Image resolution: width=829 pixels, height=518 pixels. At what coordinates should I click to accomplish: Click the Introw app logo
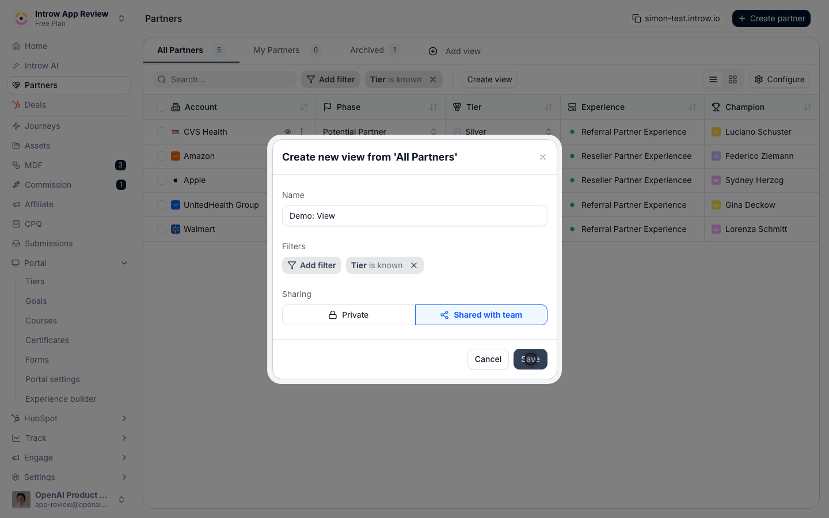pos(21,18)
